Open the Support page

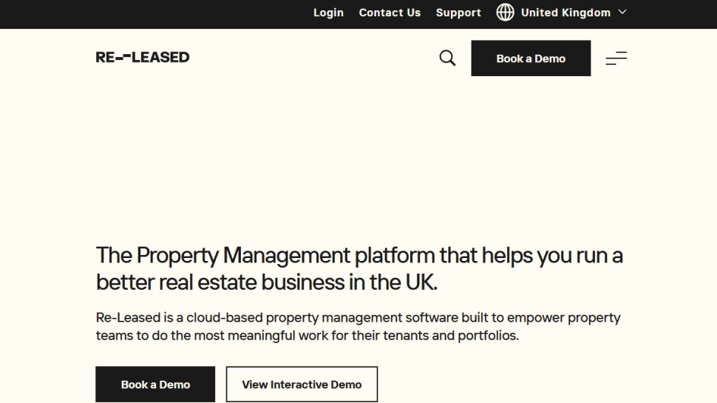coord(458,13)
